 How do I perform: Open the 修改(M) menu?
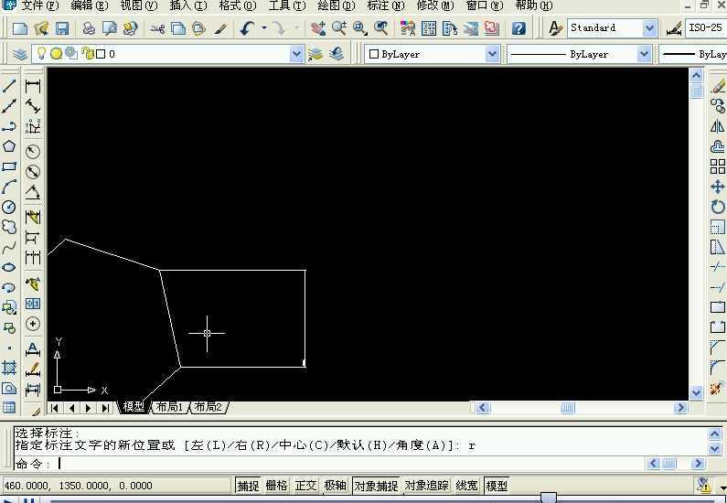pyautogui.click(x=435, y=5)
